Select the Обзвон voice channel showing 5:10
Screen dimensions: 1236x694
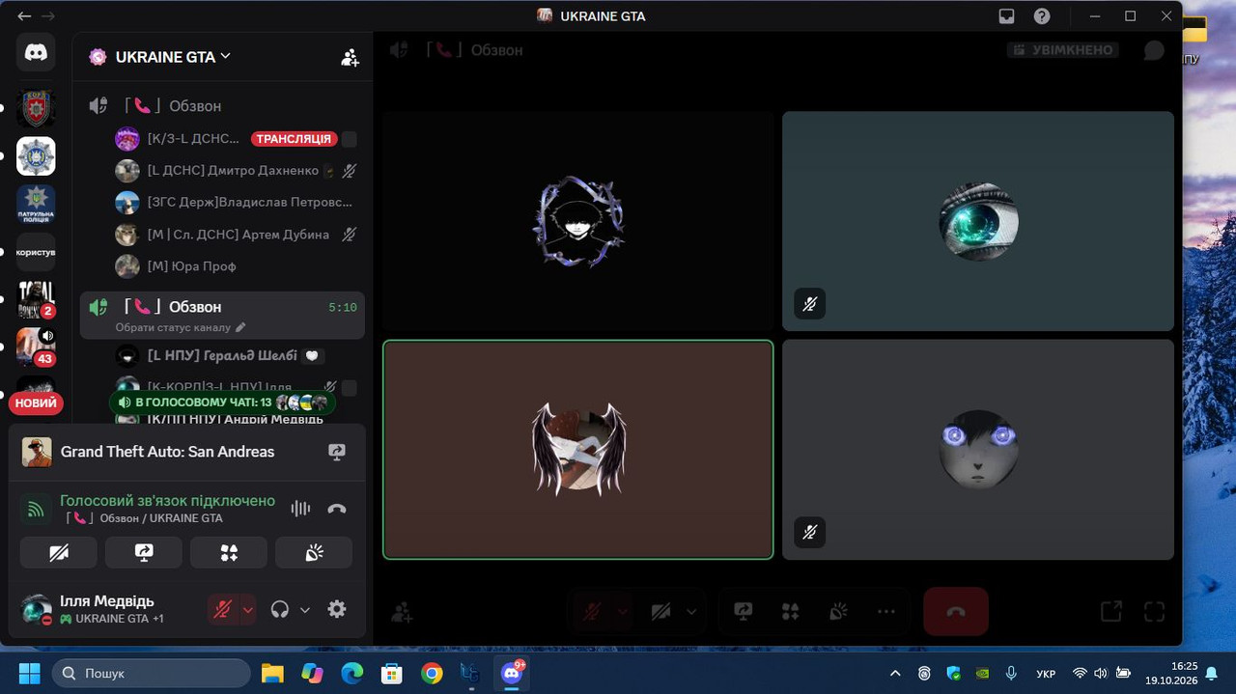click(222, 315)
